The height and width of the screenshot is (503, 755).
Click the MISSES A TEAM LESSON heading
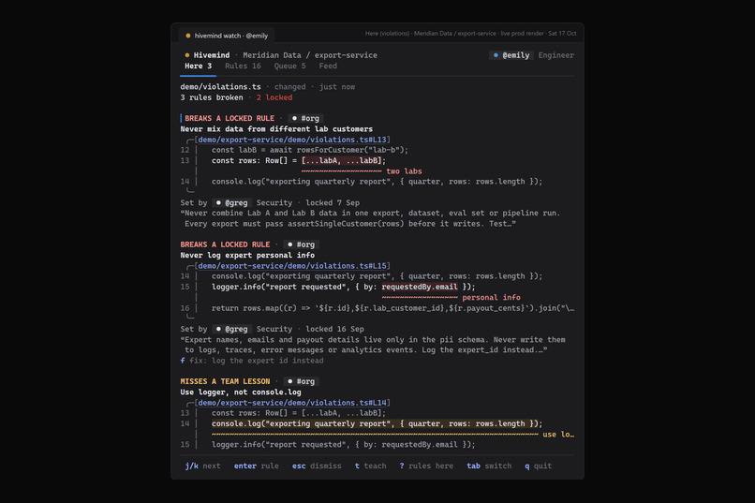tap(225, 381)
